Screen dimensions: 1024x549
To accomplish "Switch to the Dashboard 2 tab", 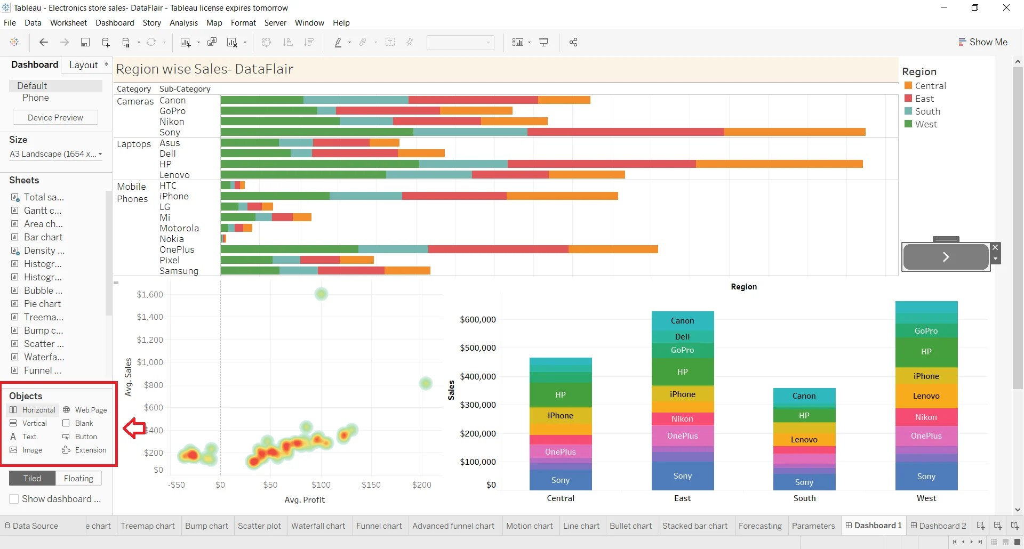I will click(942, 526).
